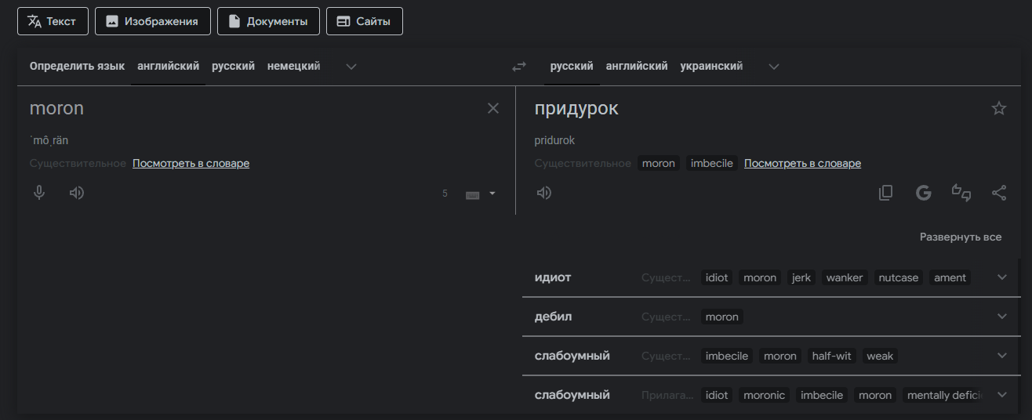Open keyboard input options dropdown arrow

pos(492,194)
